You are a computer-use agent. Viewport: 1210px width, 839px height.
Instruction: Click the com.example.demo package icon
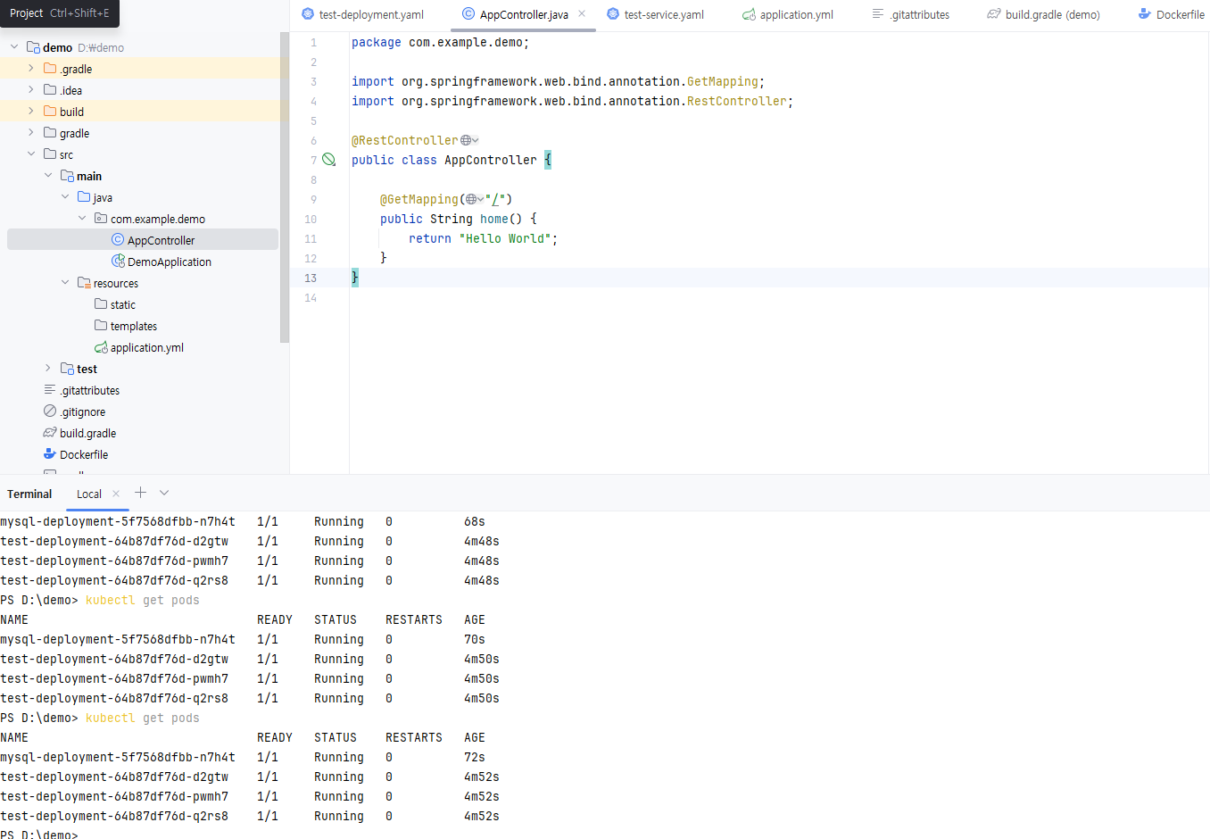101,218
